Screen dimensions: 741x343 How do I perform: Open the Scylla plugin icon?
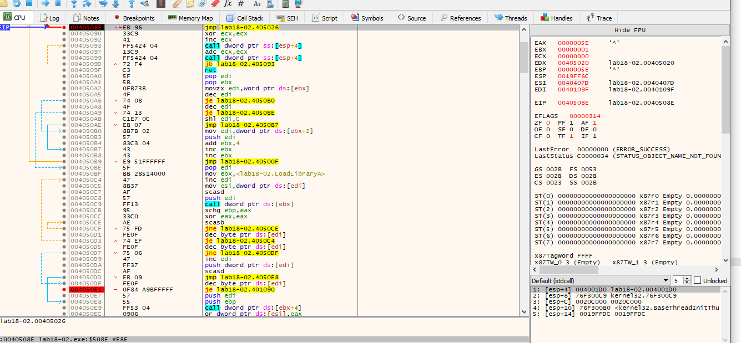coord(161,3)
